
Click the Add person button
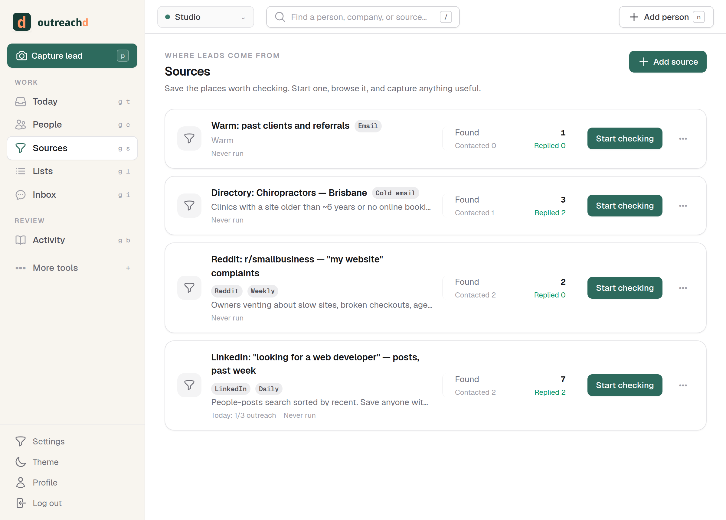tap(666, 17)
